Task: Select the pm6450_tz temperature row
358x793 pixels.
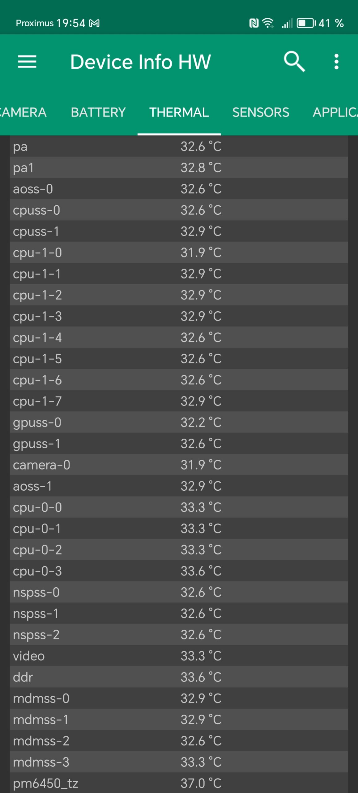Action: 179,783
